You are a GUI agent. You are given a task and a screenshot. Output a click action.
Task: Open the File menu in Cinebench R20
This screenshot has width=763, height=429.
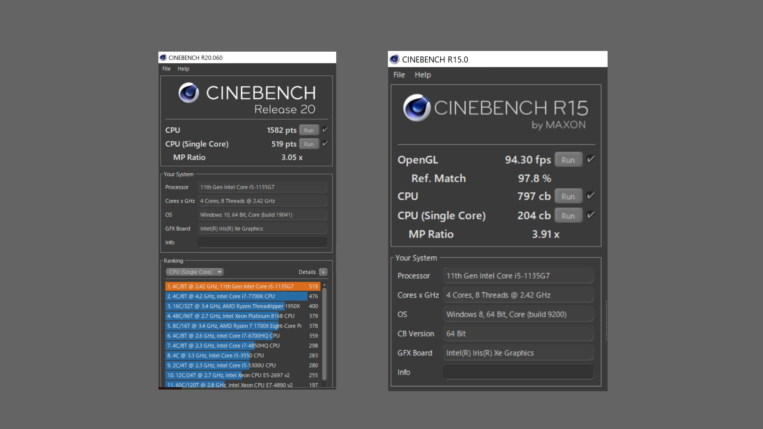coord(166,69)
